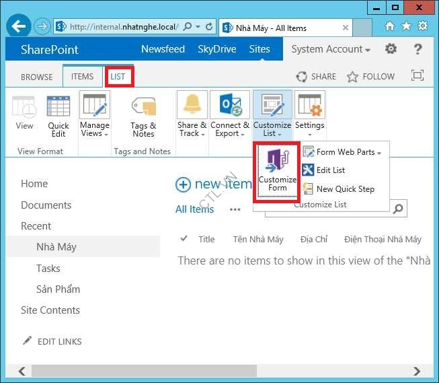
Task: Toggle the select-all checkmark column header
Action: [x=184, y=239]
